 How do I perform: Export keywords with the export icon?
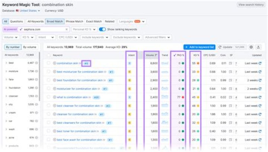pos(258,47)
